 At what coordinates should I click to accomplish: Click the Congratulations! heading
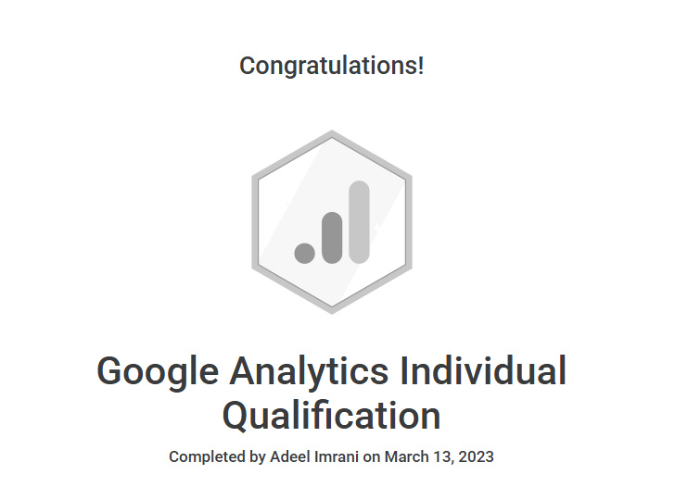332,67
